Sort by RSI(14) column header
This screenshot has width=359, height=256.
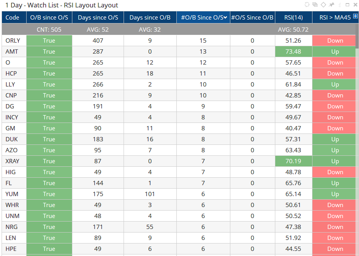[294, 18]
